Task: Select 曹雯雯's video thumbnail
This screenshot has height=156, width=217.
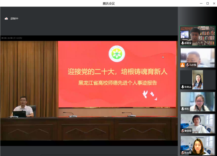Action: (x=198, y=123)
